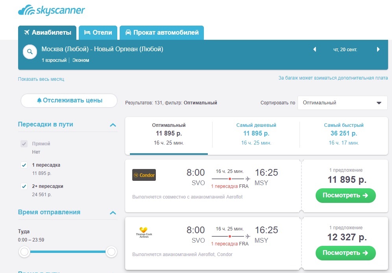Click 'Посмотреть' for the 11 895 р. flight

[x=346, y=195]
